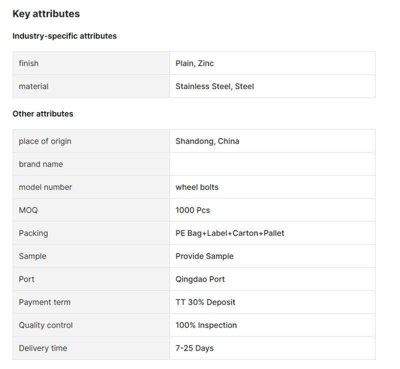Viewport: 400px width, 369px height.
Task: Click the Provide Sample value
Action: click(204, 256)
